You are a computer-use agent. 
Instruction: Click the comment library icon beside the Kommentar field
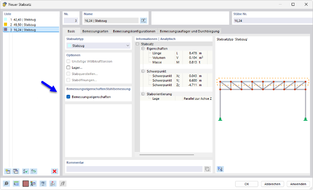207,169
